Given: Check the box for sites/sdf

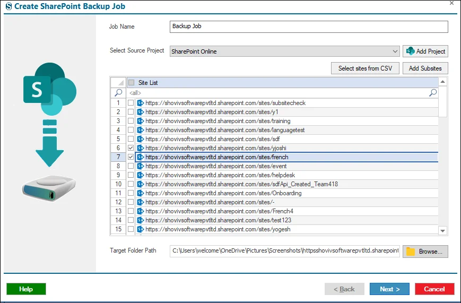Looking at the screenshot, I should [131, 139].
